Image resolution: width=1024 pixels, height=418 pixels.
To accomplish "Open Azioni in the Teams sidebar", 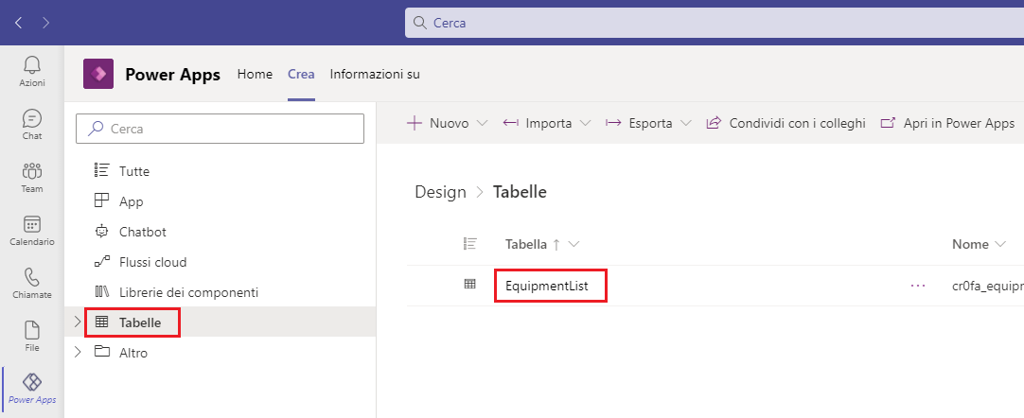I will (x=32, y=71).
